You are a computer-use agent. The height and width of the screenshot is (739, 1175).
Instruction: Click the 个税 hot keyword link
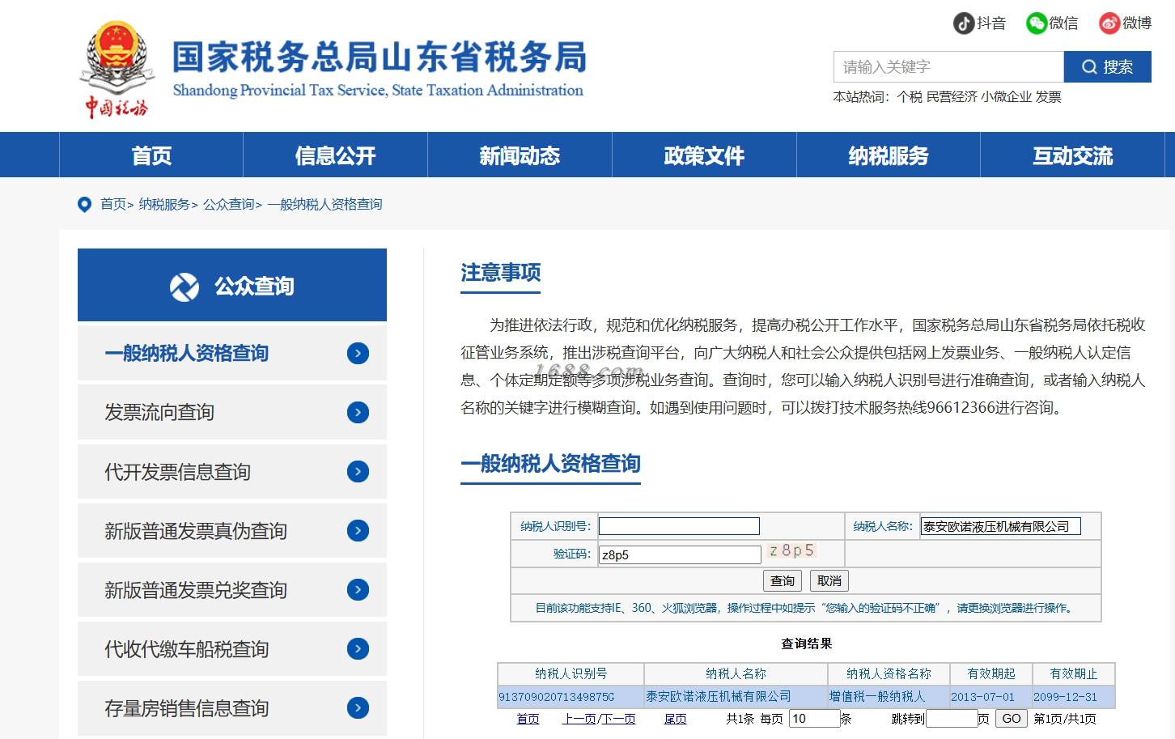tap(910, 97)
